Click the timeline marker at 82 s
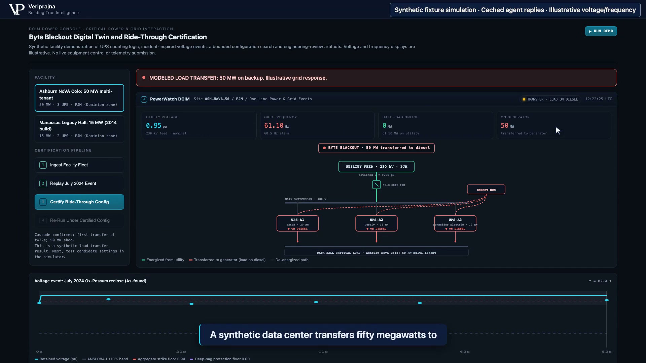 coord(607,300)
